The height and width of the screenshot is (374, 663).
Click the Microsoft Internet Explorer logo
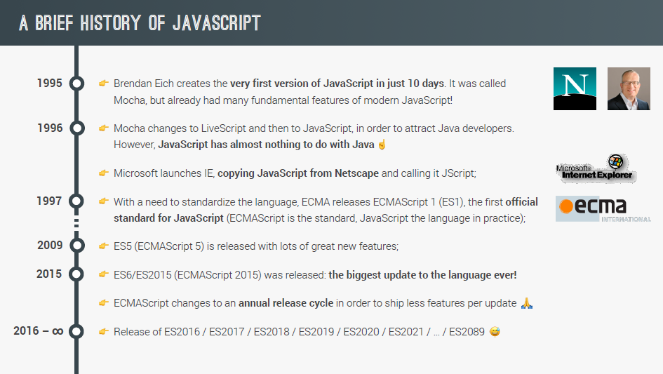coord(596,169)
